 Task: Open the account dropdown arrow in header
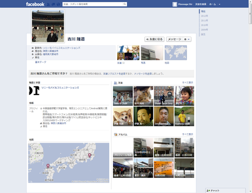click(x=219, y=4)
